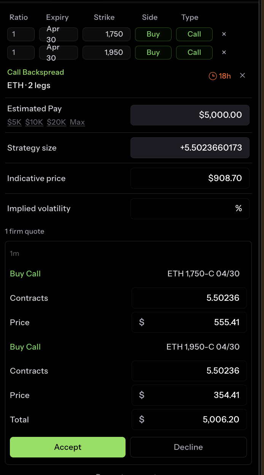Switch option Type on the 1,950 leg
The image size is (264, 475).
(x=194, y=52)
